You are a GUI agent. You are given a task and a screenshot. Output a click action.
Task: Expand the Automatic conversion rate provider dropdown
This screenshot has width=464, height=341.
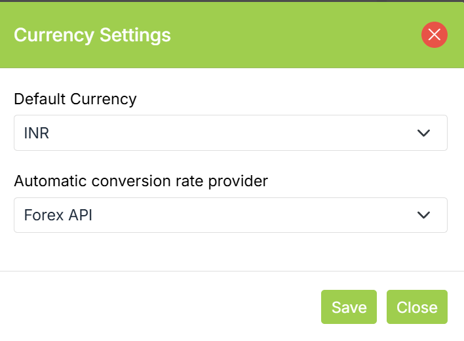pos(230,215)
